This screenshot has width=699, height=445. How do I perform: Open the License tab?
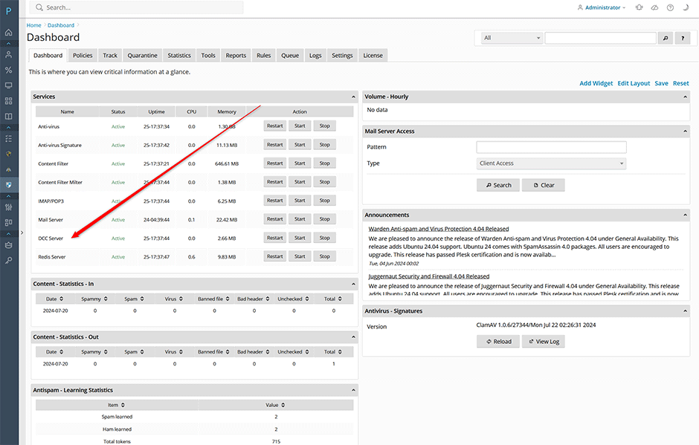[x=373, y=55]
